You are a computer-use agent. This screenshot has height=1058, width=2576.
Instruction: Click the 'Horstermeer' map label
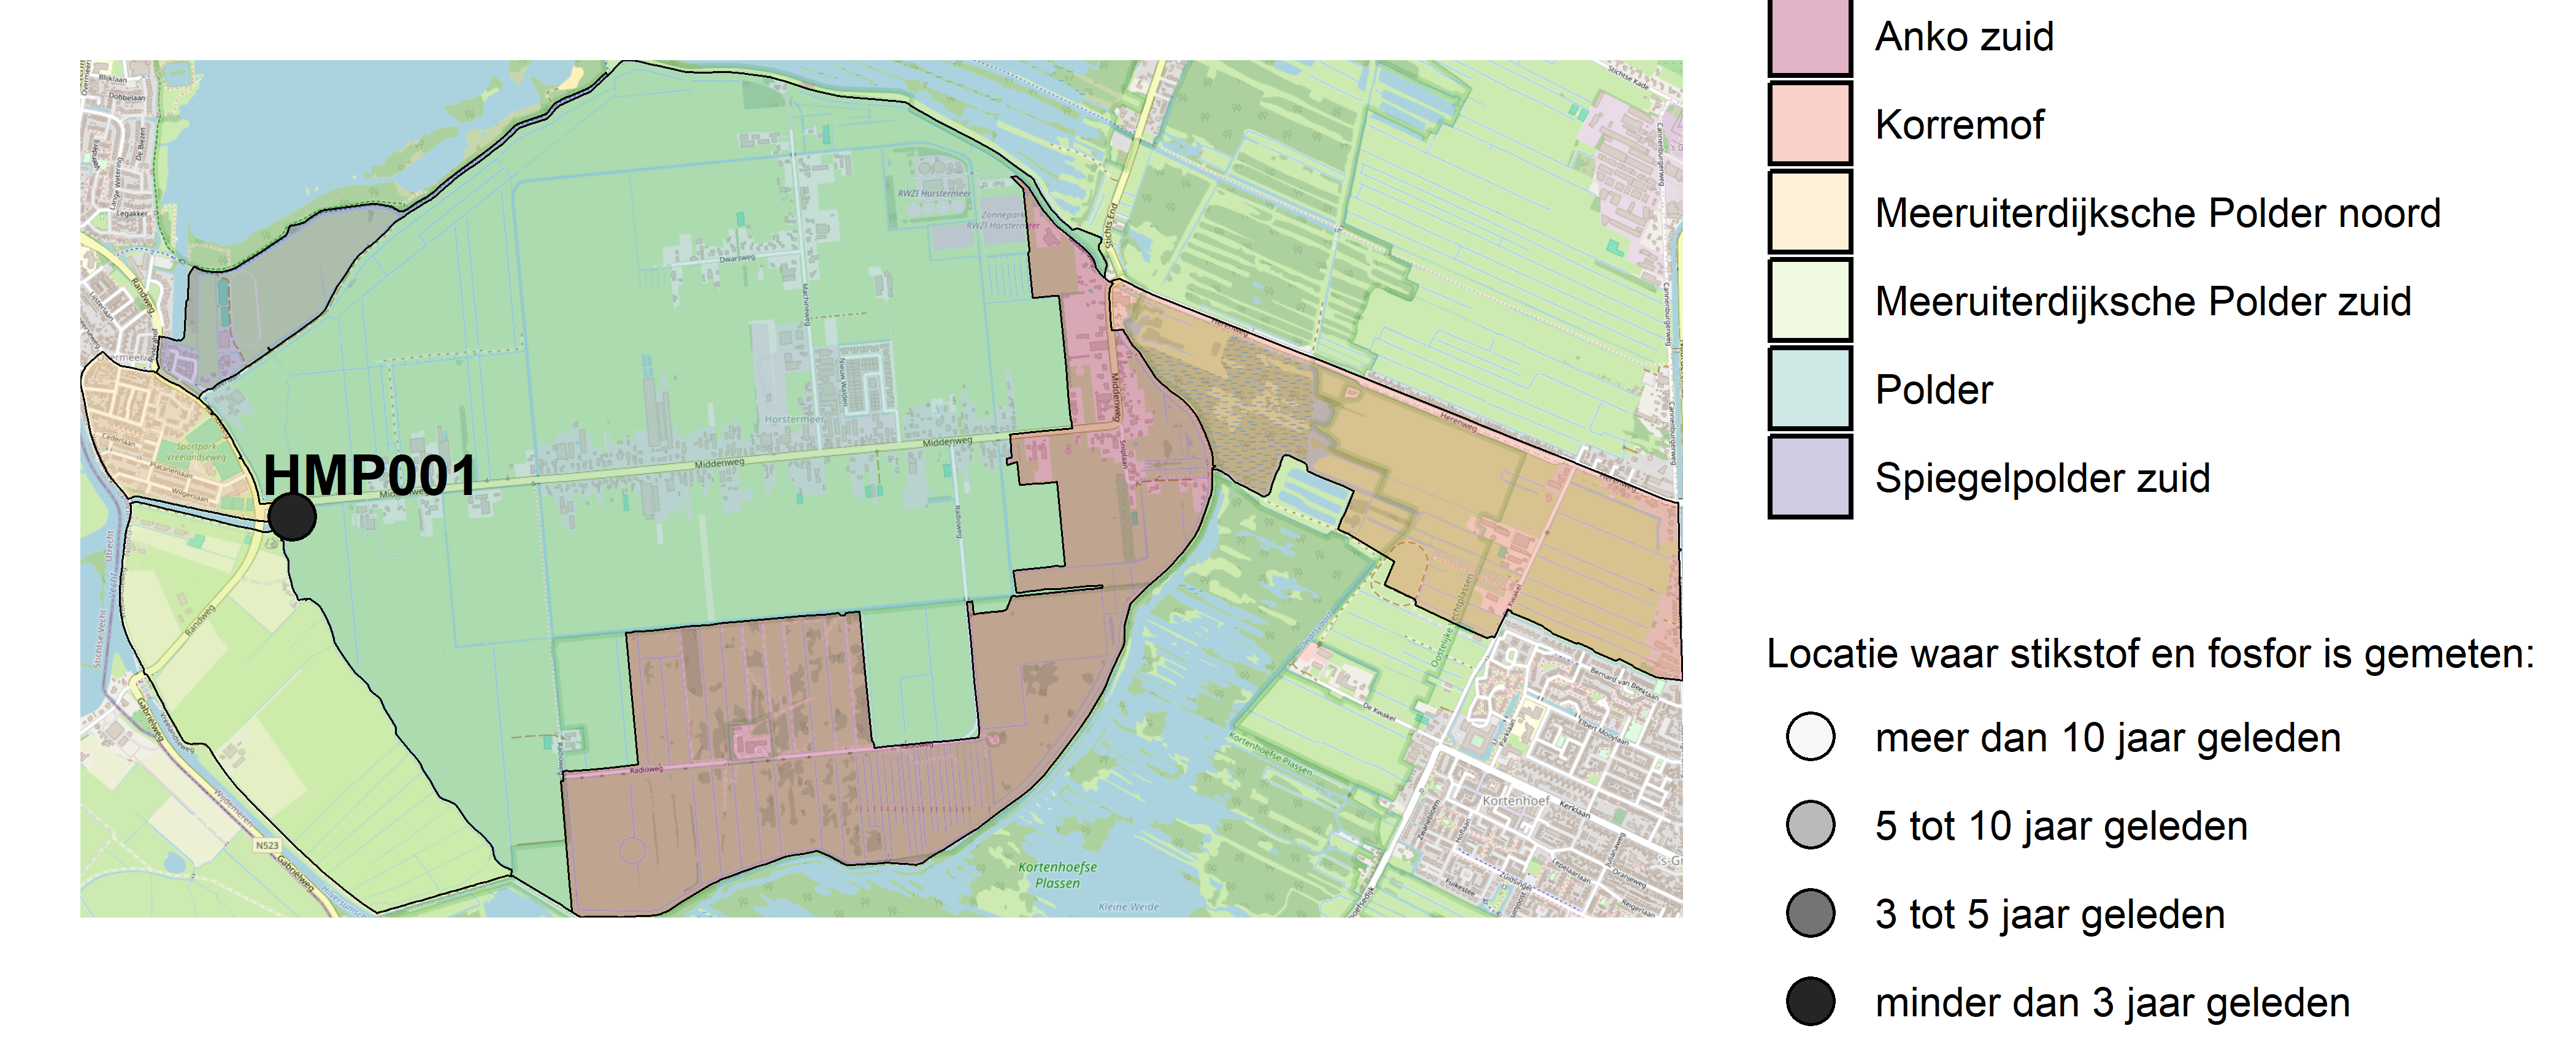pyautogui.click(x=794, y=420)
